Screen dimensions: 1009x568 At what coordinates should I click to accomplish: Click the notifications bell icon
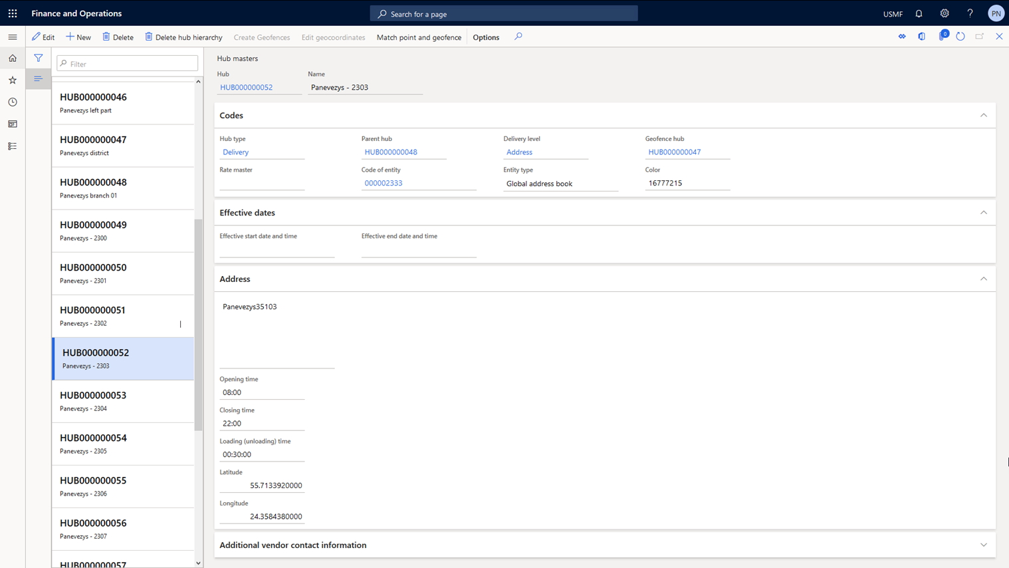point(919,13)
